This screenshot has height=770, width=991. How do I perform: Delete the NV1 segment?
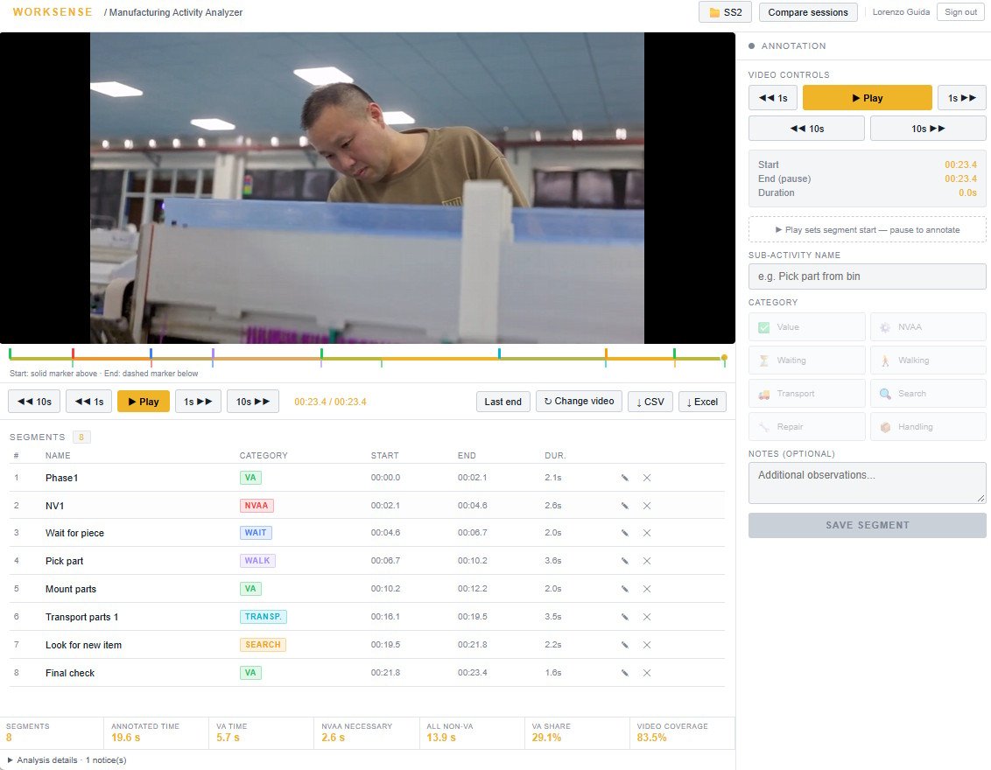tap(647, 506)
